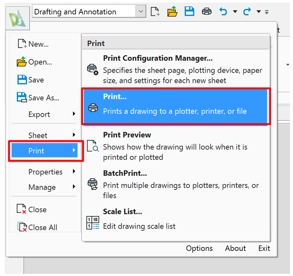The image size is (293, 276).
Task: Click the Options button
Action: 199,248
